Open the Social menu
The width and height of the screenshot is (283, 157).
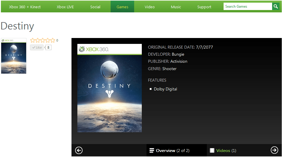pos(95,7)
